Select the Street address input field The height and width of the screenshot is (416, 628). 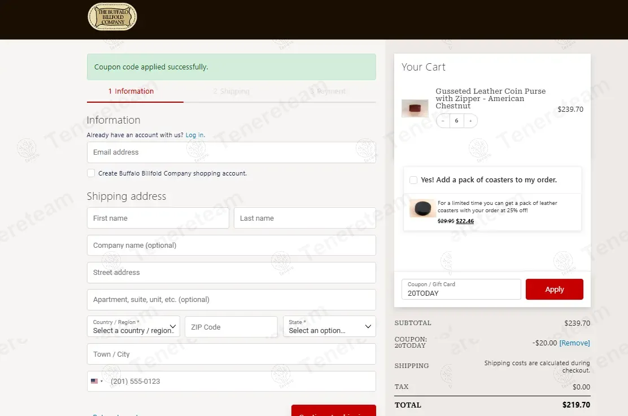point(232,272)
